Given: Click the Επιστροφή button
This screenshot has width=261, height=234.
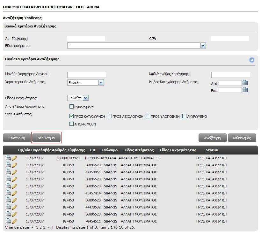Looking at the screenshot, I should click(17, 138).
